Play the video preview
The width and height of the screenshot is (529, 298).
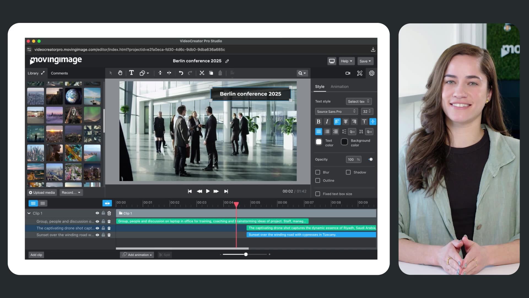pyautogui.click(x=208, y=191)
